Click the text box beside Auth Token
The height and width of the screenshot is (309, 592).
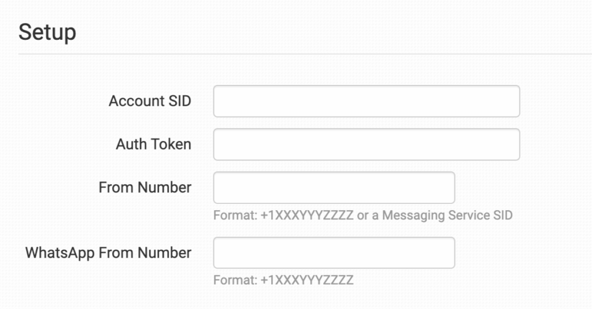(367, 144)
